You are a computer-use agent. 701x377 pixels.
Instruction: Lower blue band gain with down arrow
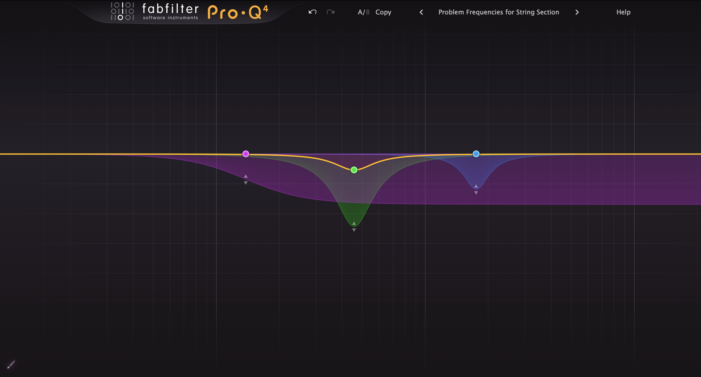[476, 192]
